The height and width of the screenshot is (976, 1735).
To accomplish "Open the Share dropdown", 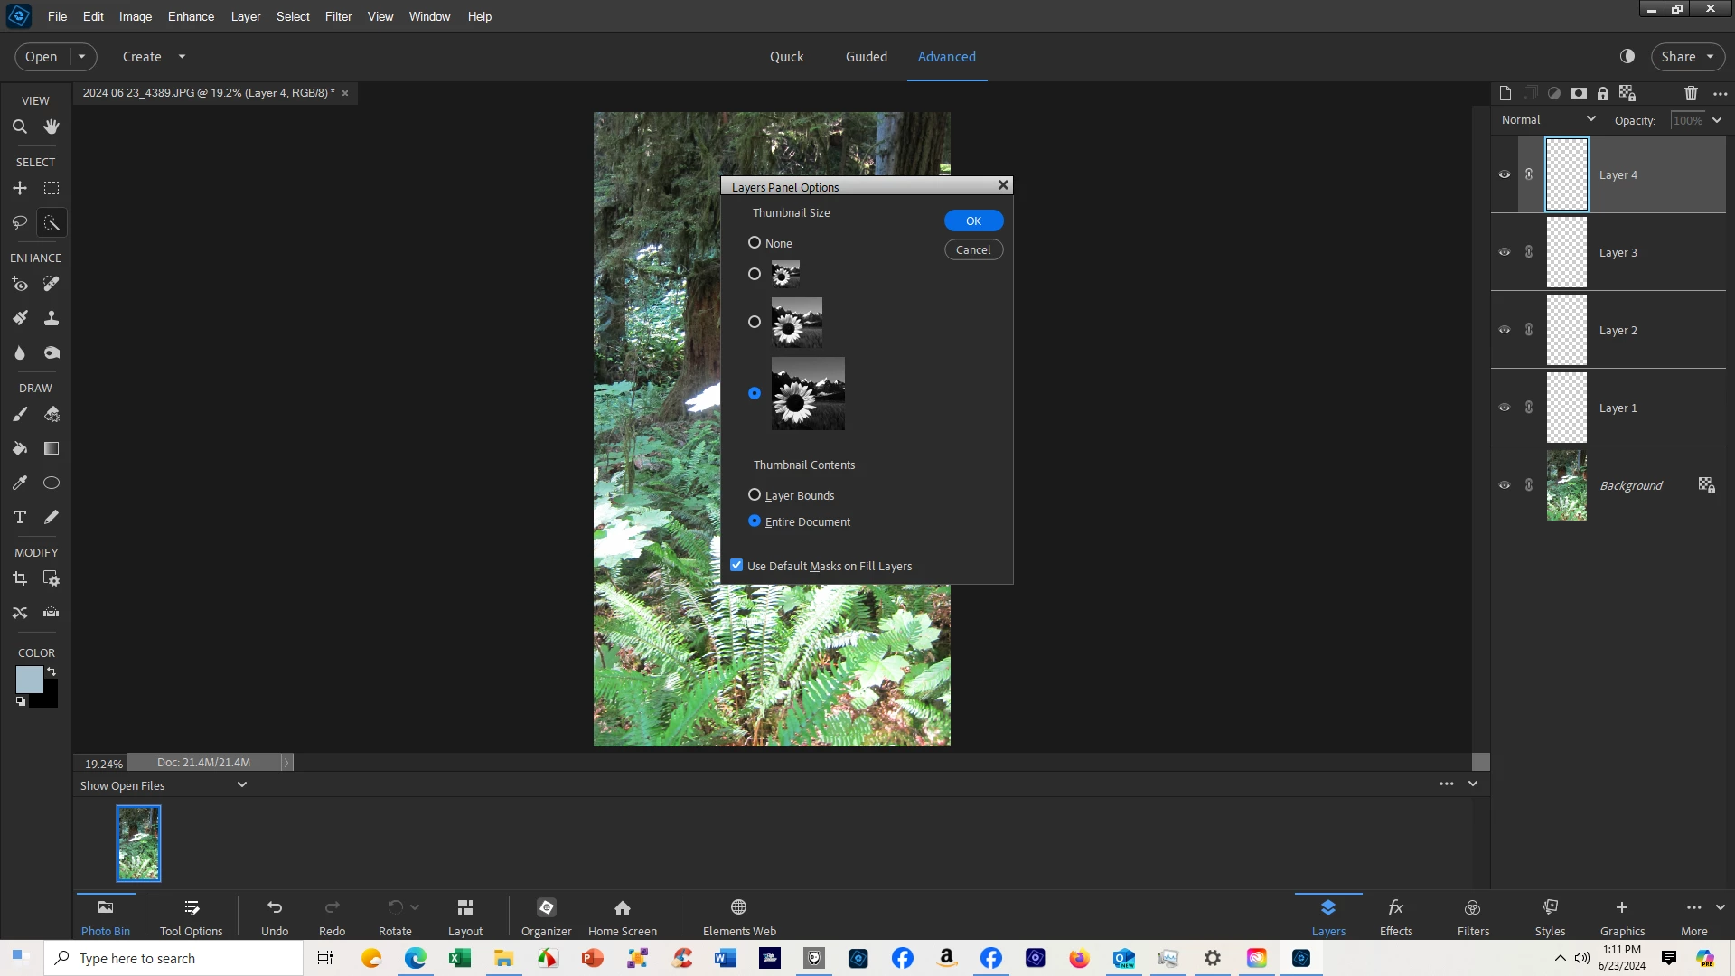I will [x=1687, y=56].
